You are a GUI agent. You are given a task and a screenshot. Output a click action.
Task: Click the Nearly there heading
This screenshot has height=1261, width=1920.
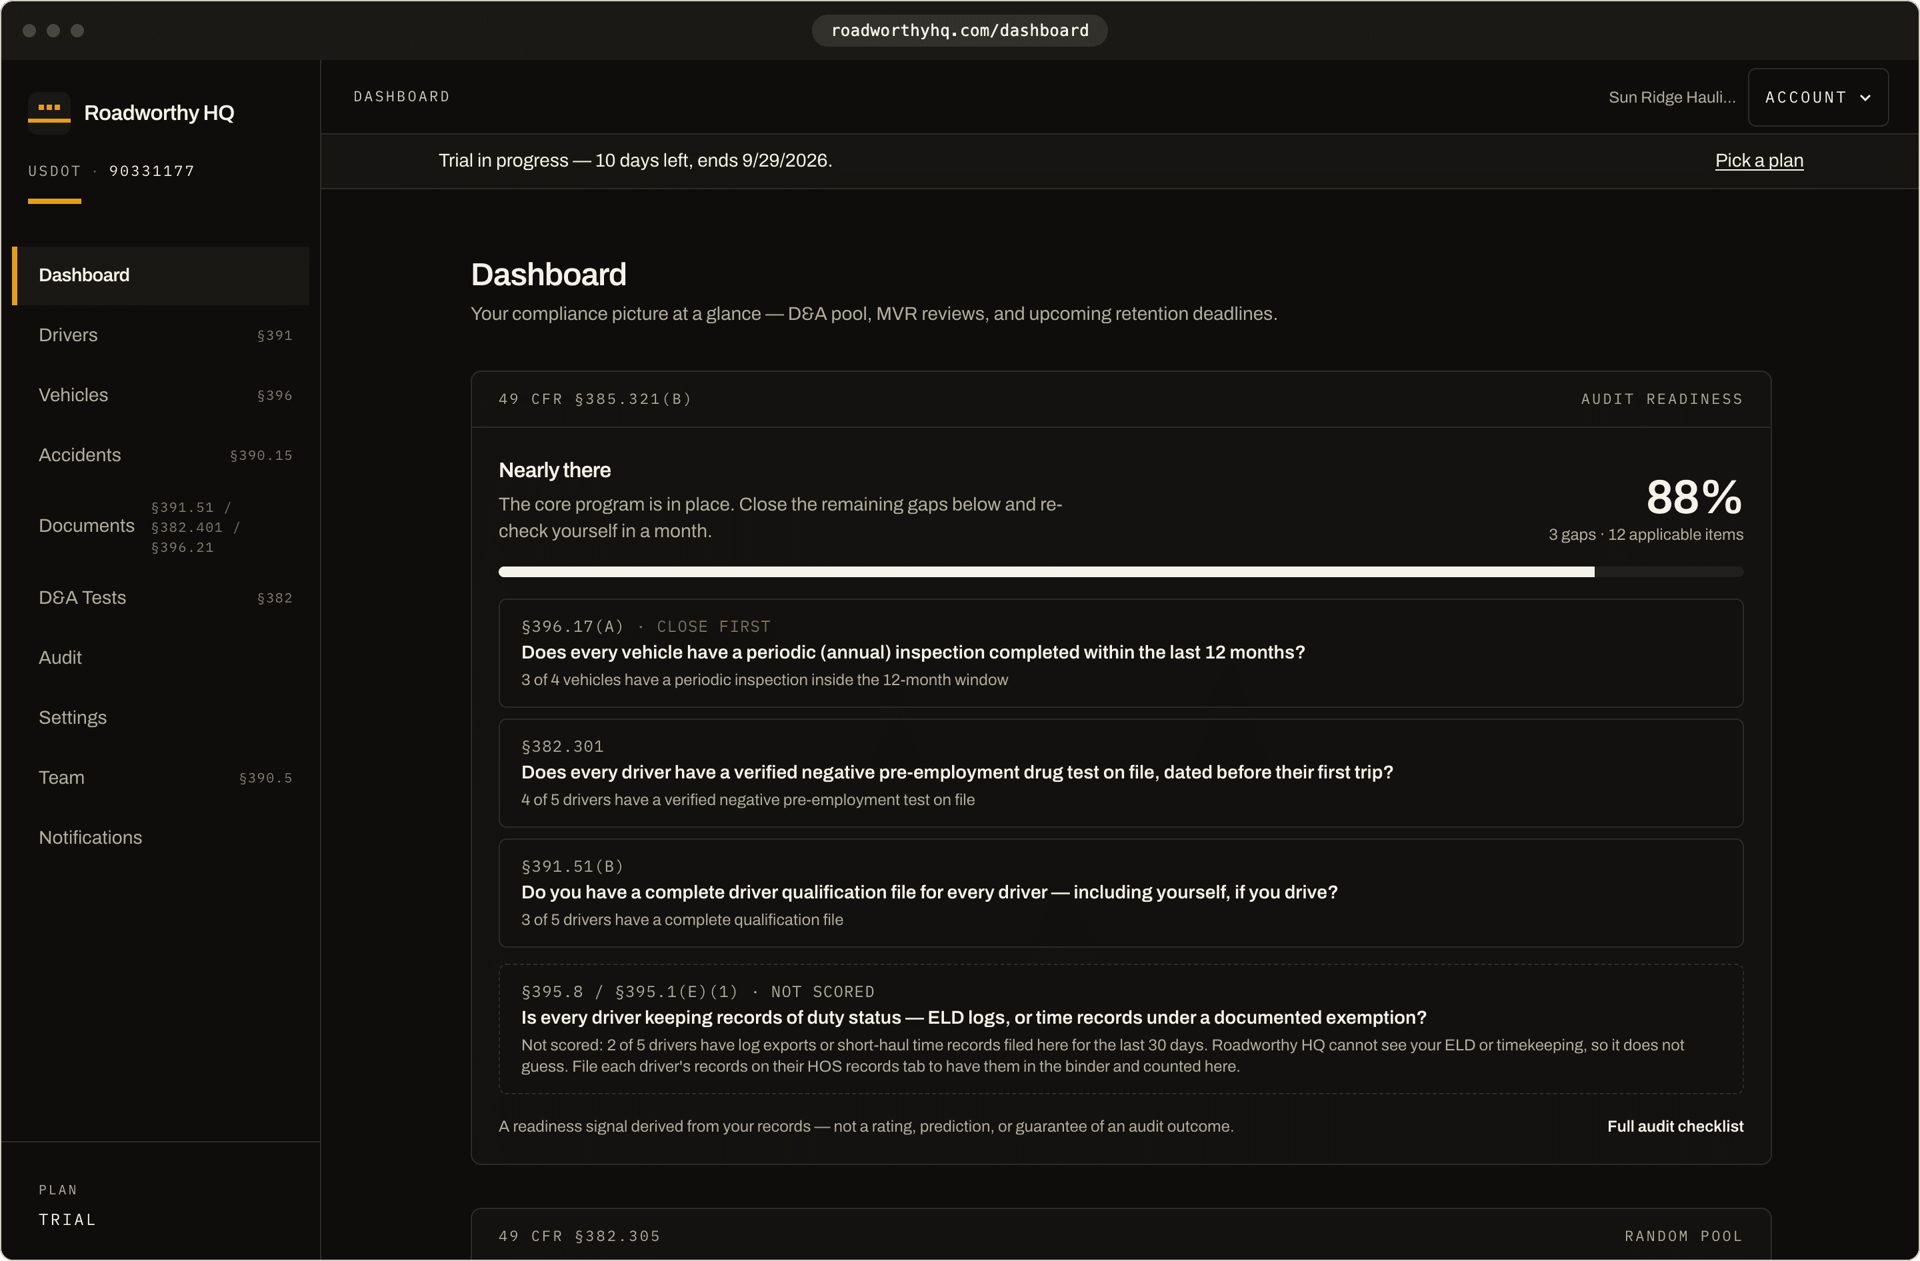point(555,470)
